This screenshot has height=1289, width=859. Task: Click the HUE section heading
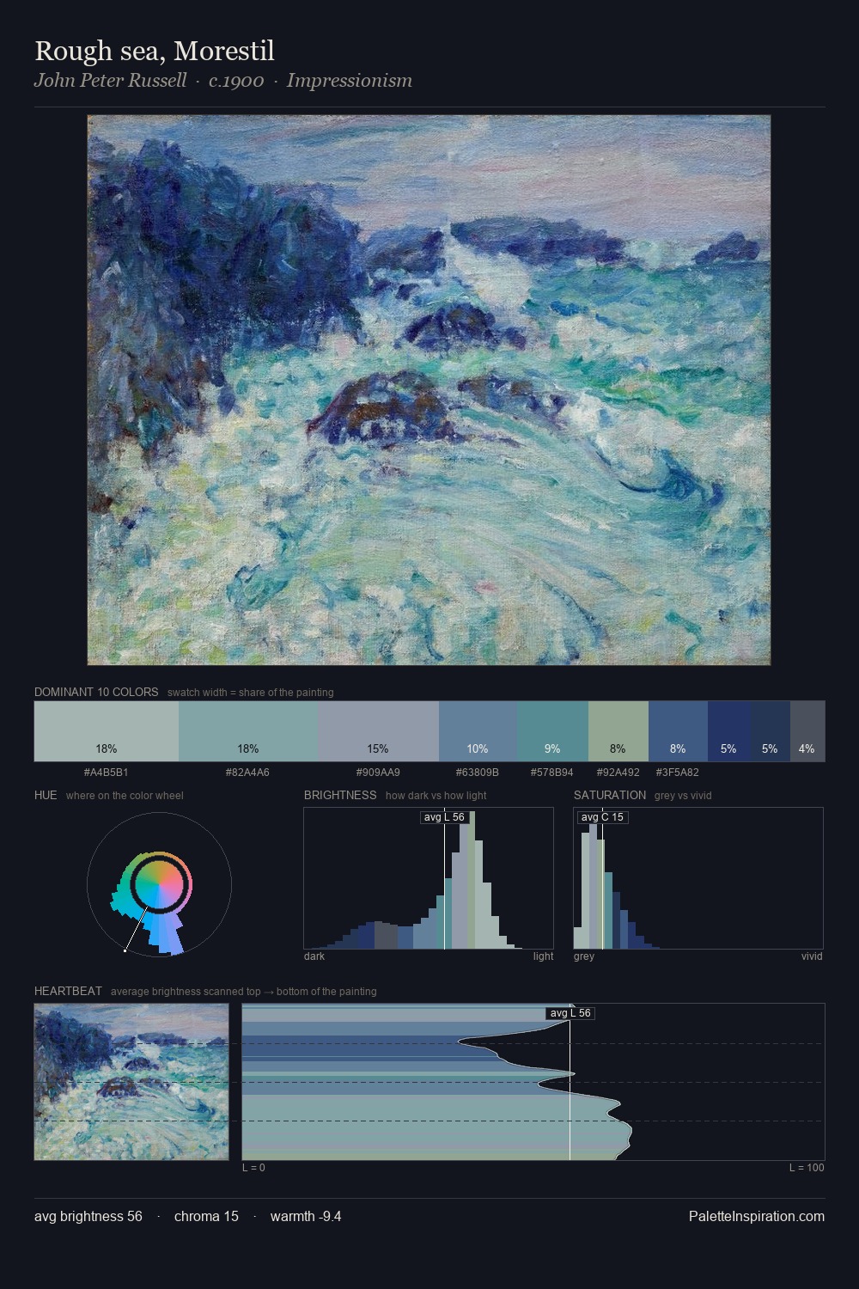click(x=46, y=795)
